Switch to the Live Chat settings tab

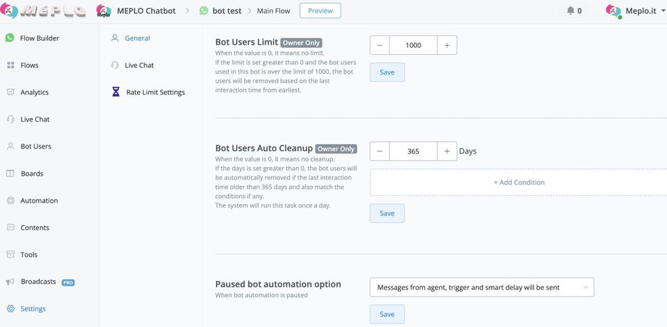(x=139, y=65)
